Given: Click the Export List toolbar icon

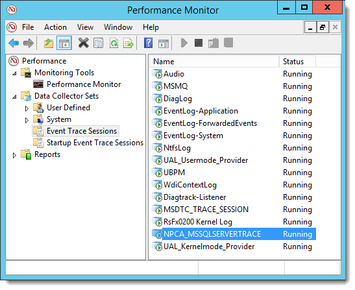Looking at the screenshot, I should (129, 43).
